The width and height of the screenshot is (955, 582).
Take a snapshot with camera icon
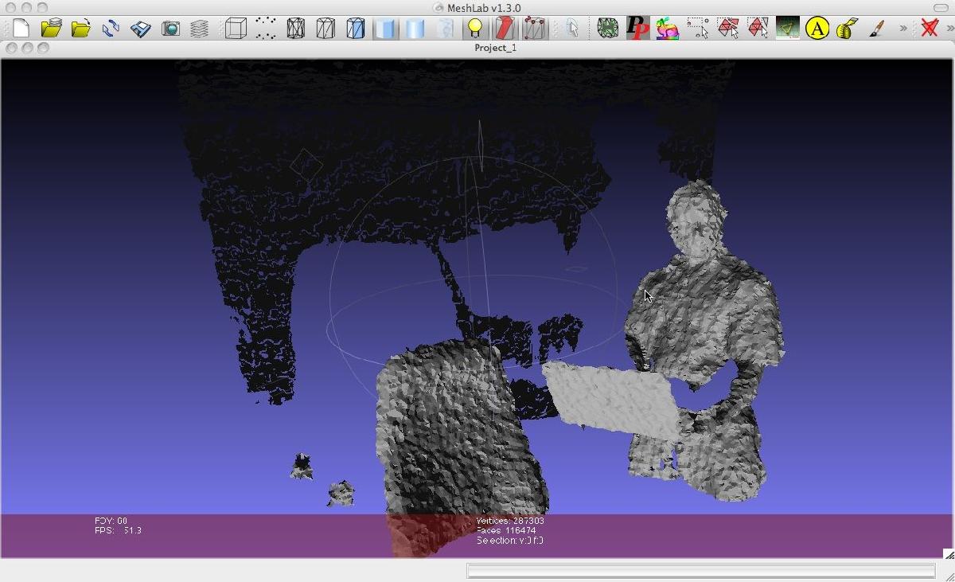[170, 29]
